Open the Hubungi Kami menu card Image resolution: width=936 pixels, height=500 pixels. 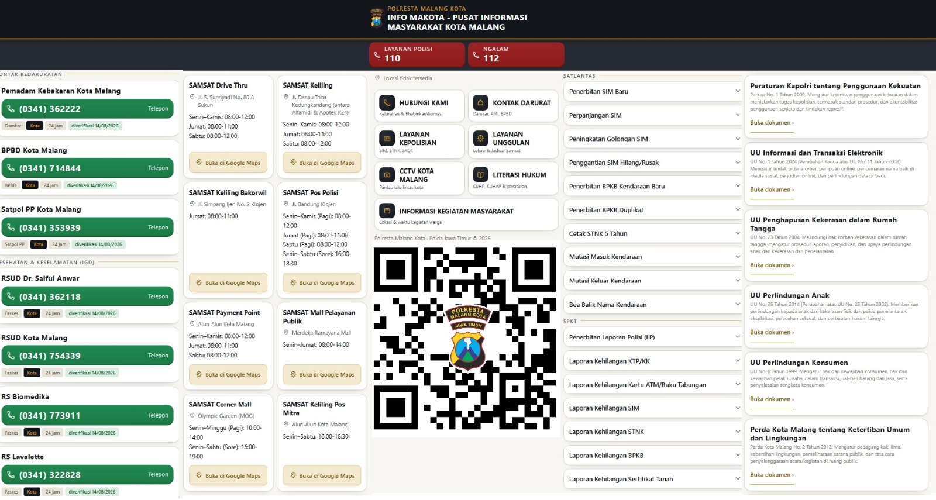[419, 106]
